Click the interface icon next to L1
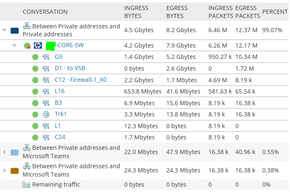The width and height of the screenshot is (290, 192). tap(46, 126)
